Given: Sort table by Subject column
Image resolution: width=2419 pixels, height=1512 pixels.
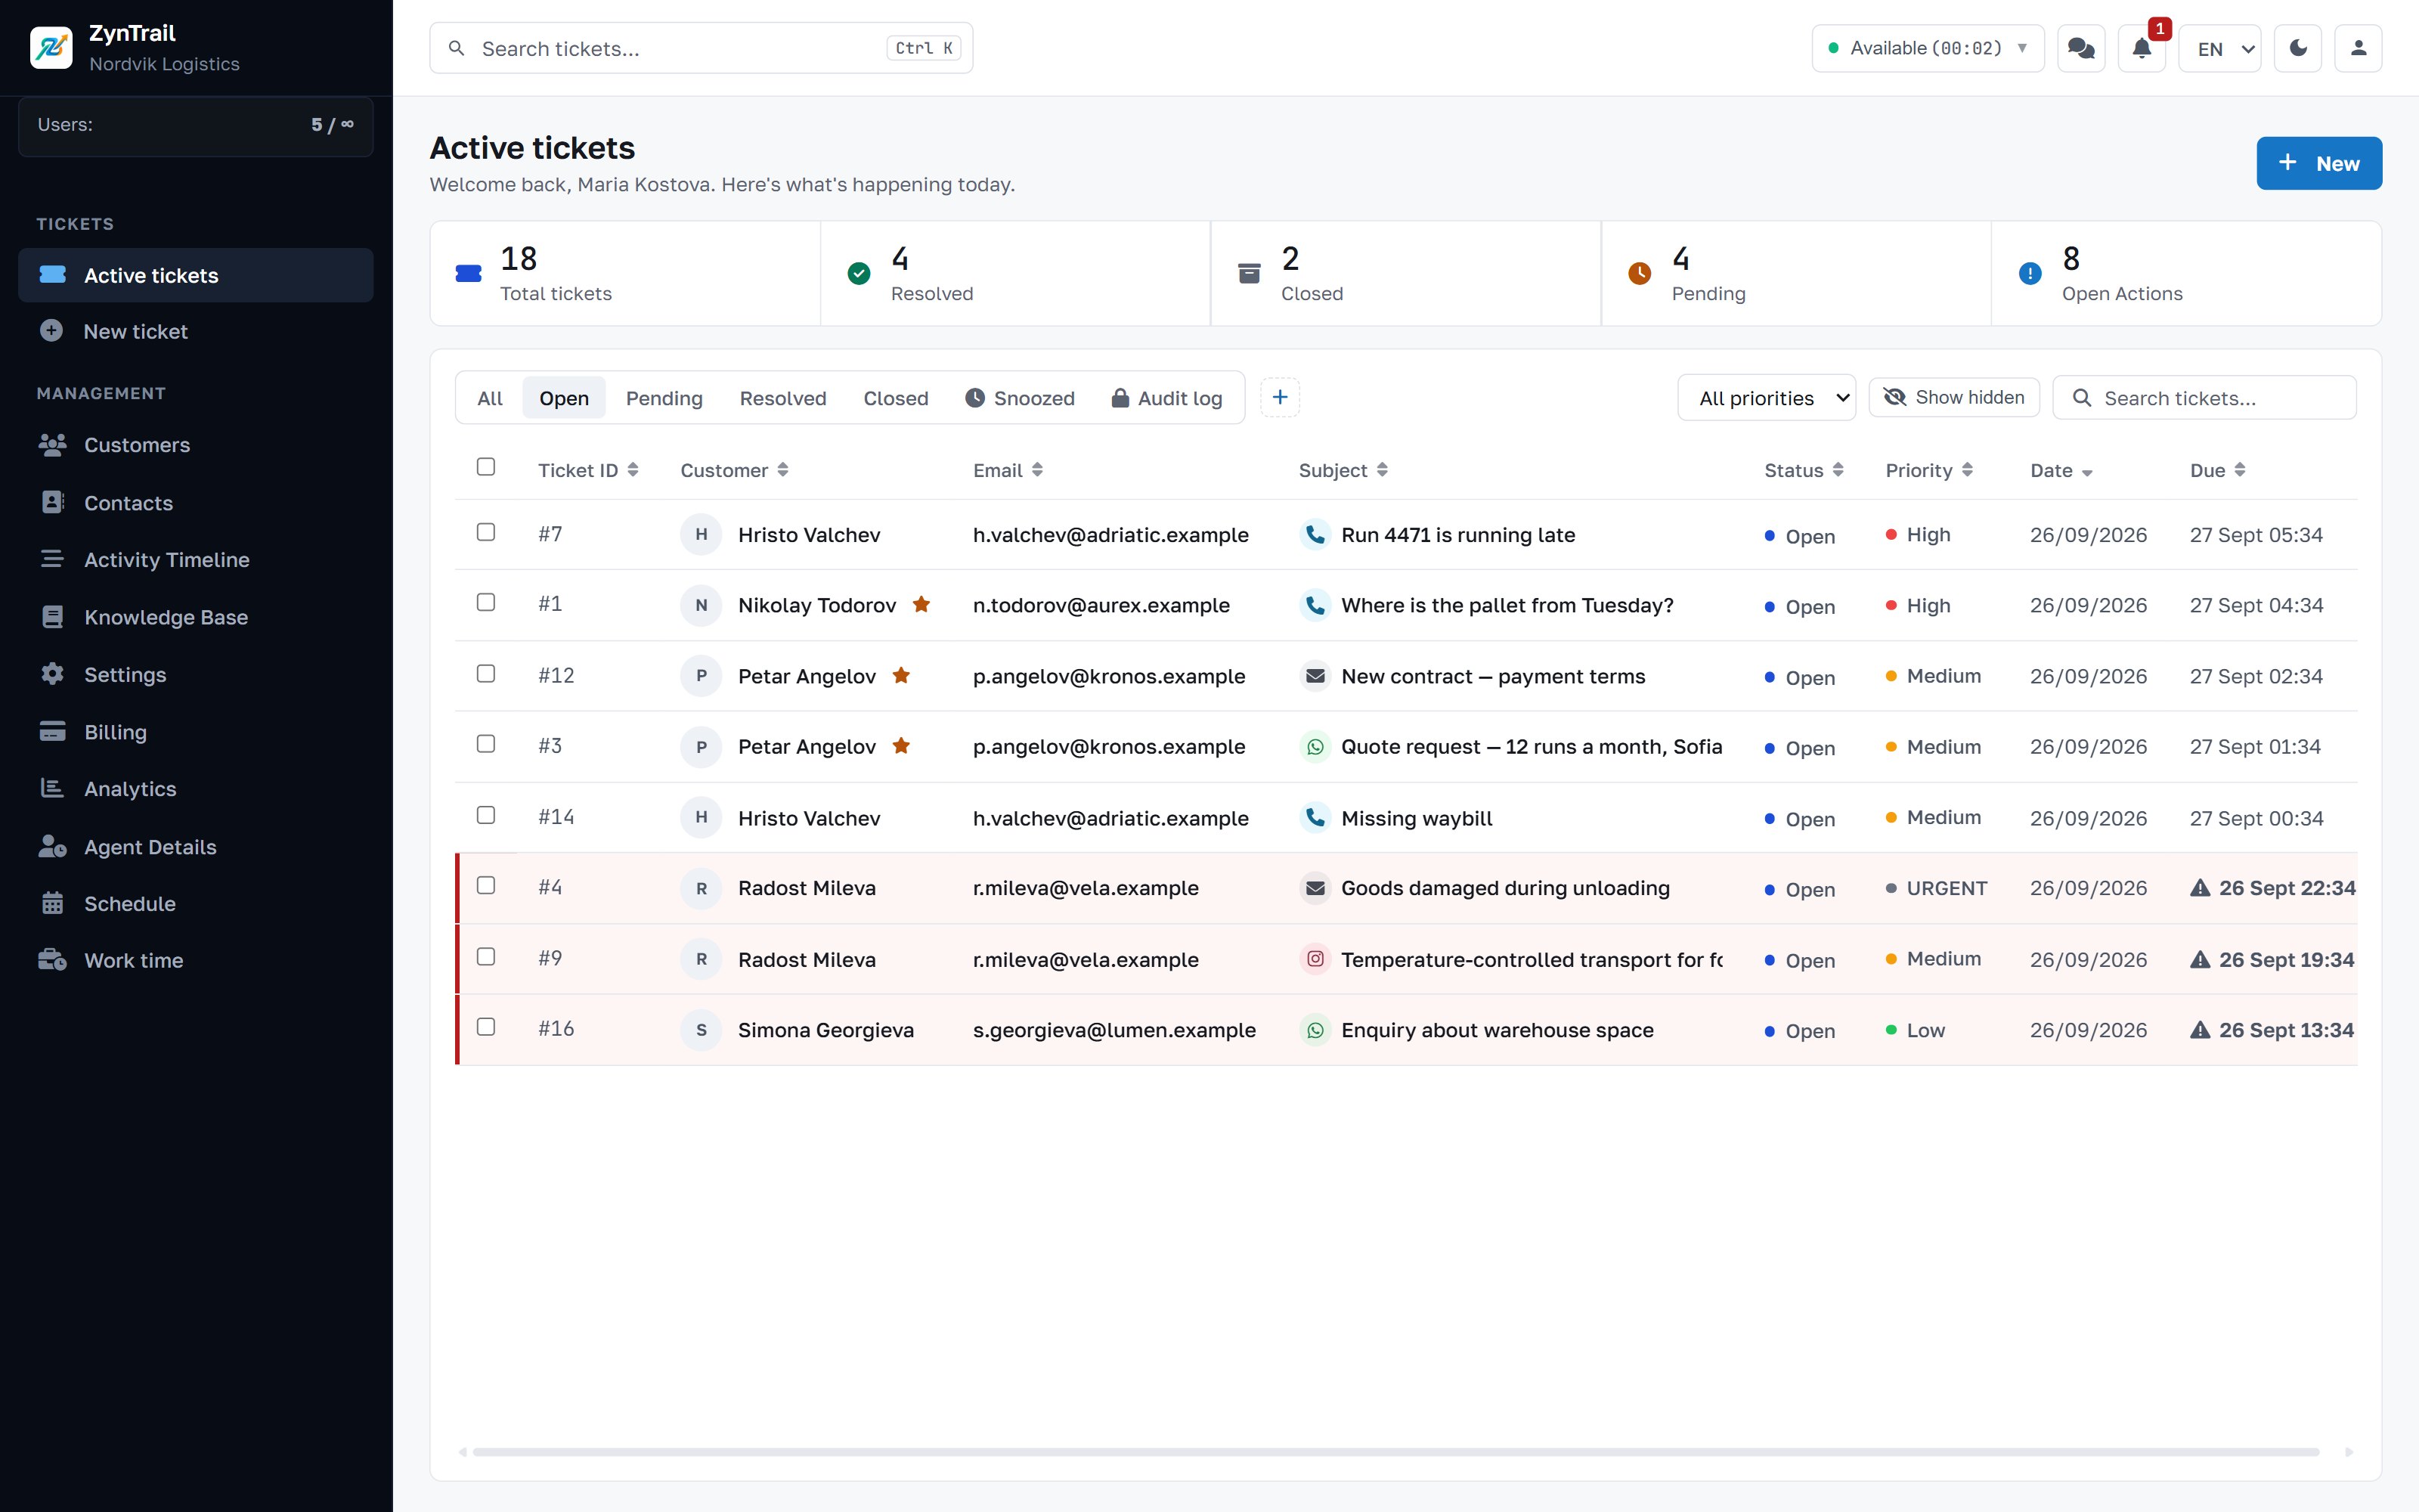Looking at the screenshot, I should (1343, 470).
